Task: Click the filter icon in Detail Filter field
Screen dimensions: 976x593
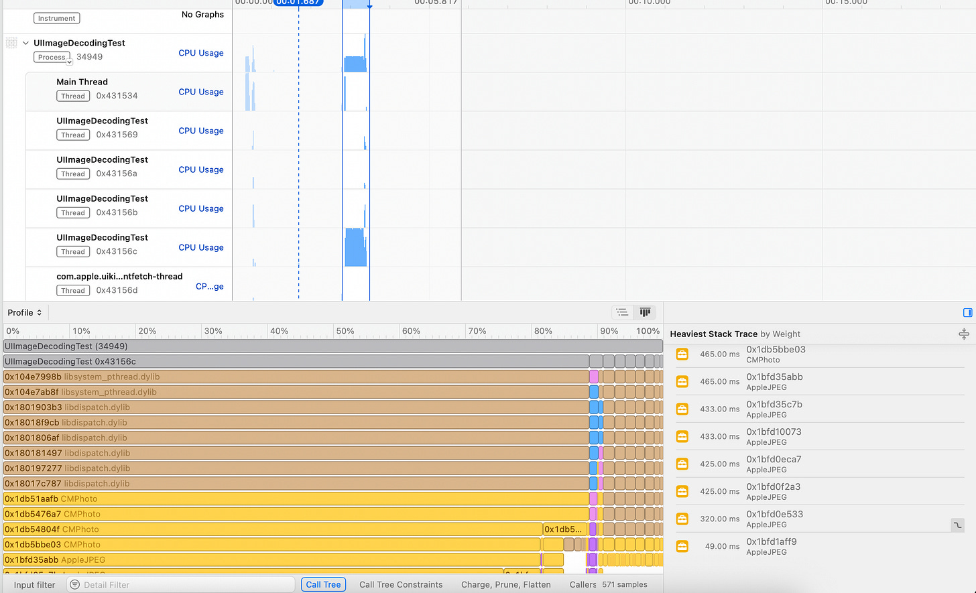Action: point(75,584)
